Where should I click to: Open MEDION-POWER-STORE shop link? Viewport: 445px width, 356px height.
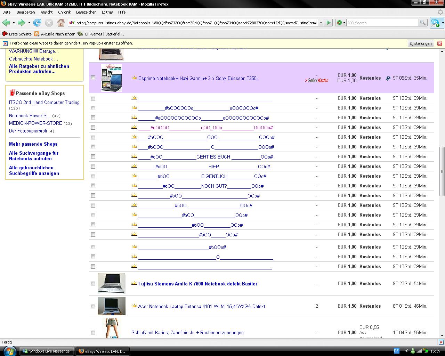click(x=35, y=123)
